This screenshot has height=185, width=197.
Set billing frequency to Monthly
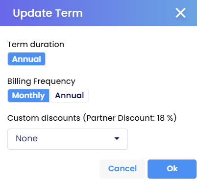28,96
